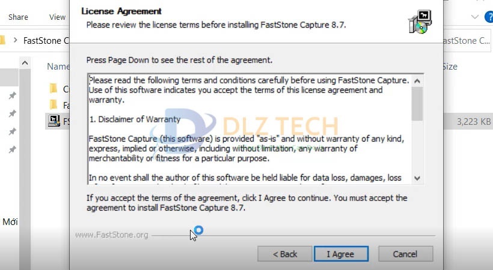Go back with the < Back button
The width and height of the screenshot is (493, 270).
[285, 254]
